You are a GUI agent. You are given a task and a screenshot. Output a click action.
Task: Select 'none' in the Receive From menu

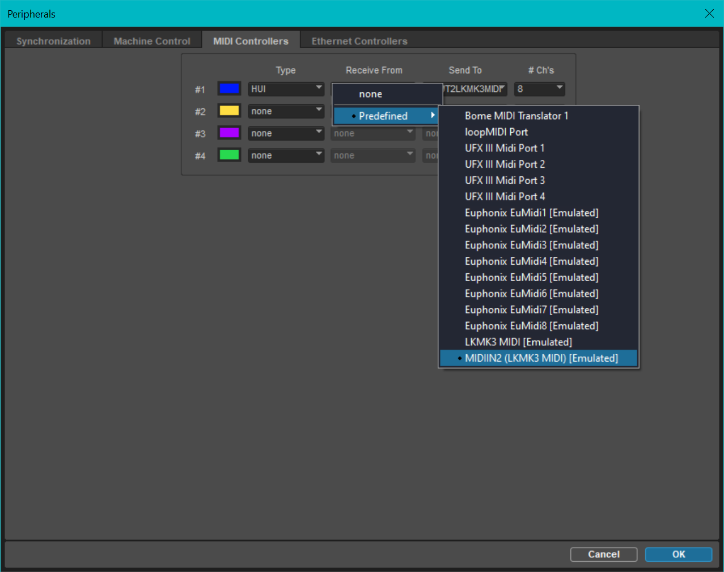point(371,94)
